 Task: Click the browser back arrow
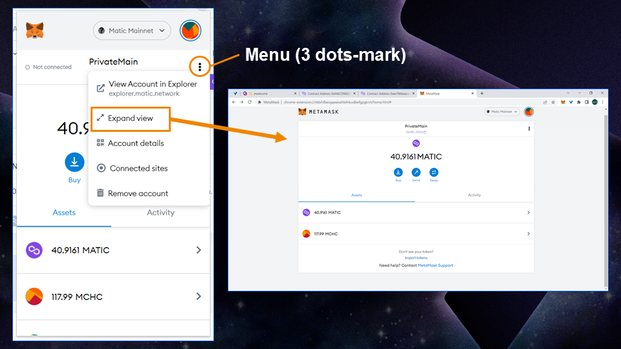[x=234, y=102]
